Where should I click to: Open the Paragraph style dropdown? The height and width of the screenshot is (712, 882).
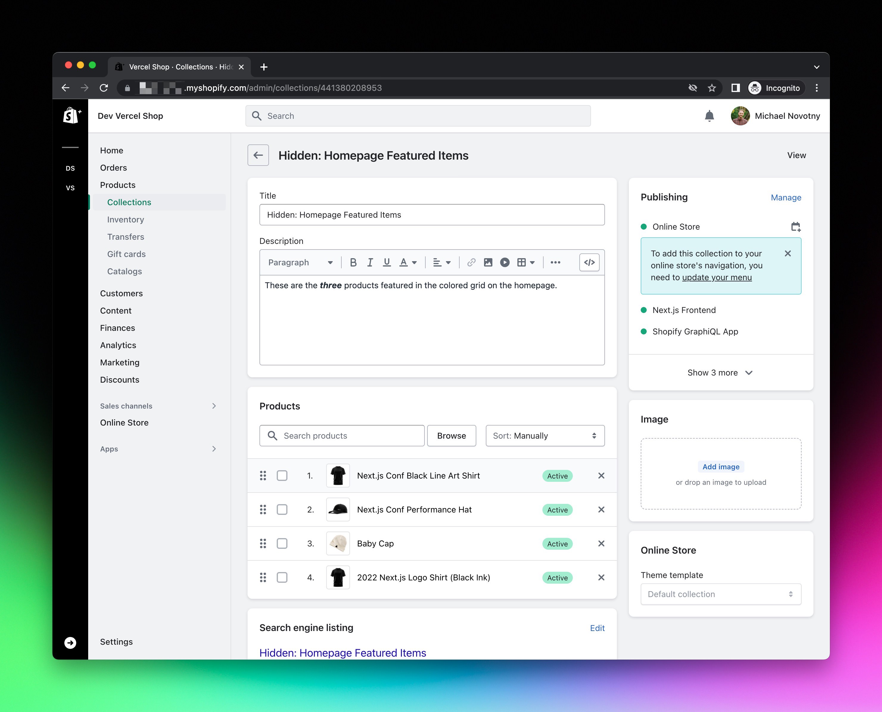tap(300, 262)
